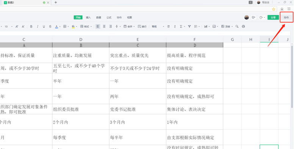294x149 pixels.
Task: Click the search magnifier icon
Action: click(237, 26)
